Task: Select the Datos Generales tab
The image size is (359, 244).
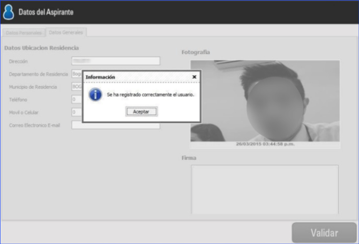Action: pyautogui.click(x=66, y=33)
